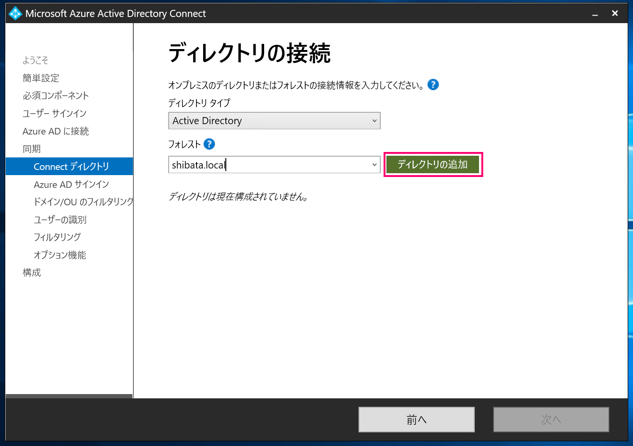
Task: Select ユーザーの識別 sidebar item
Action: point(60,220)
